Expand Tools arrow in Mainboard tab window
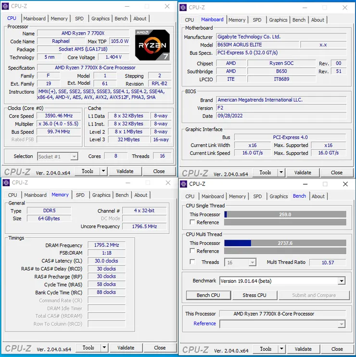The image size is (356, 357). tap(281, 172)
